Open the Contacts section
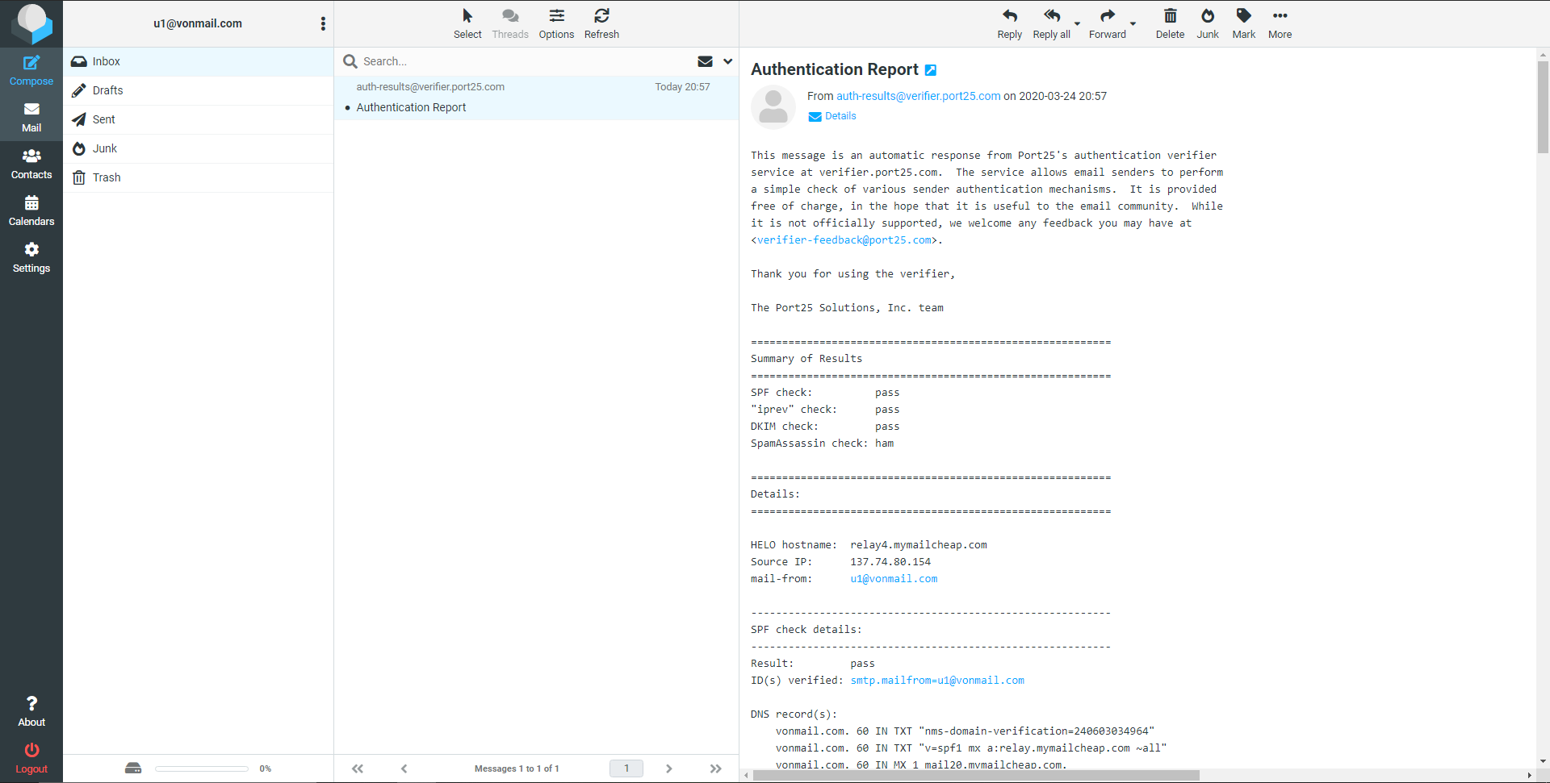This screenshot has width=1550, height=783. coord(31,165)
